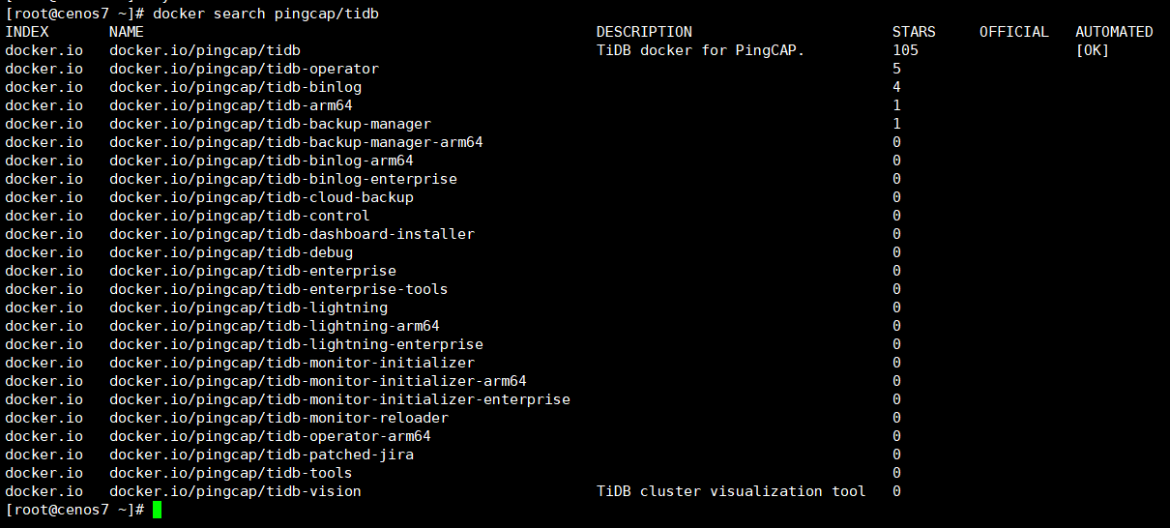Click the docker.io/pingcap/tidb-patched-jira image name
The width and height of the screenshot is (1170, 528).
point(261,455)
